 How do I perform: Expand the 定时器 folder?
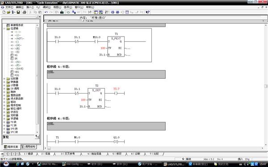(4, 115)
